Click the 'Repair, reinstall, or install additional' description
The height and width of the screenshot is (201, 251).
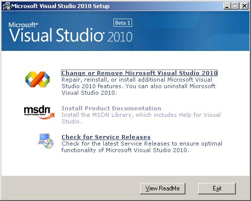point(138,86)
